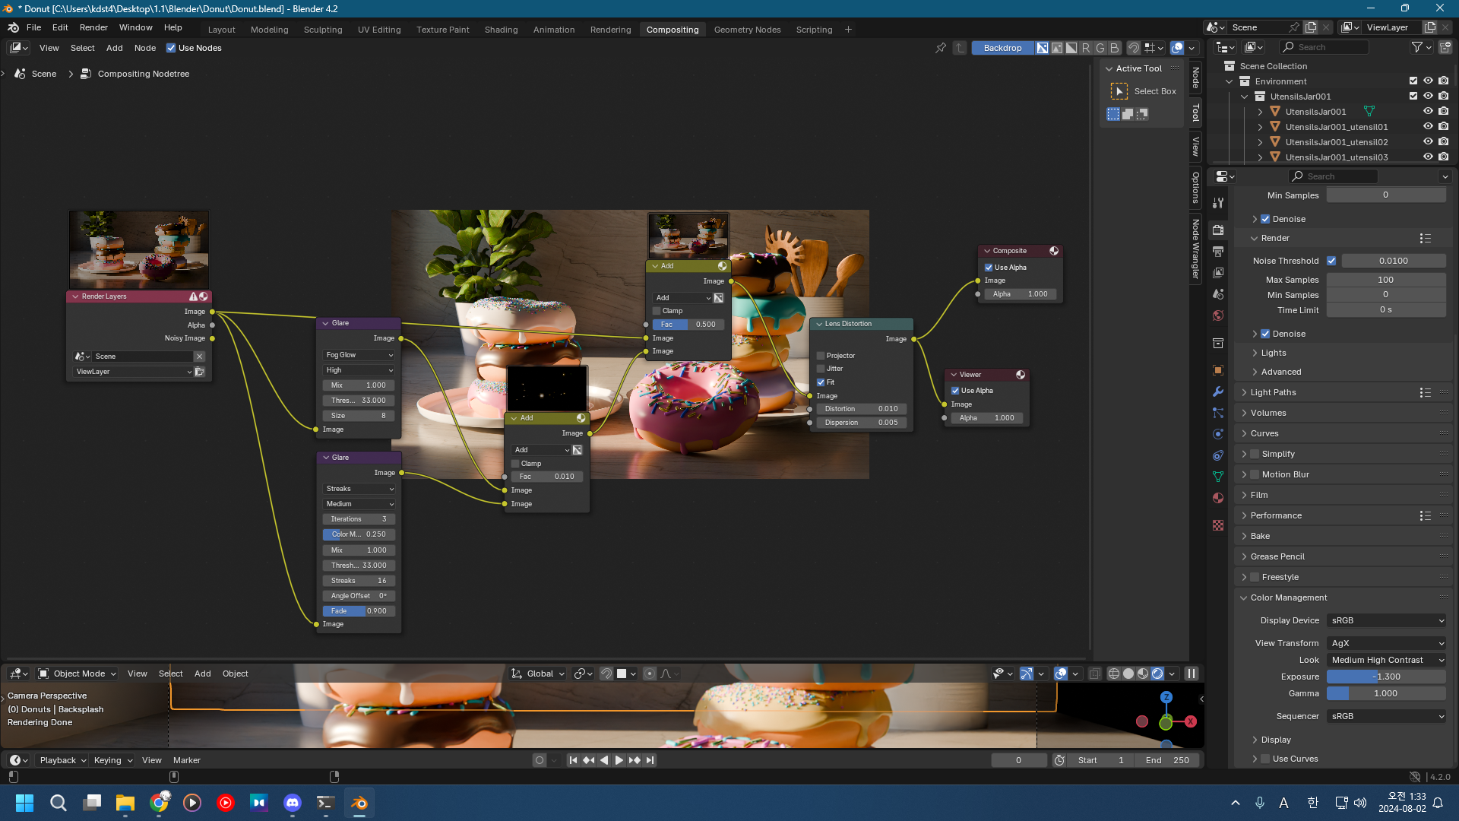Launch Blender from Windows taskbar

(359, 803)
